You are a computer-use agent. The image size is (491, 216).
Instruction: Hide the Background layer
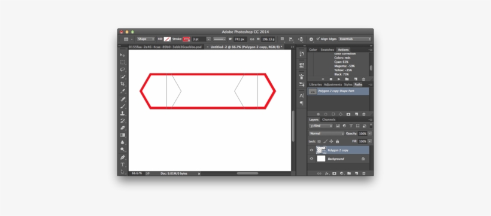tap(311, 159)
